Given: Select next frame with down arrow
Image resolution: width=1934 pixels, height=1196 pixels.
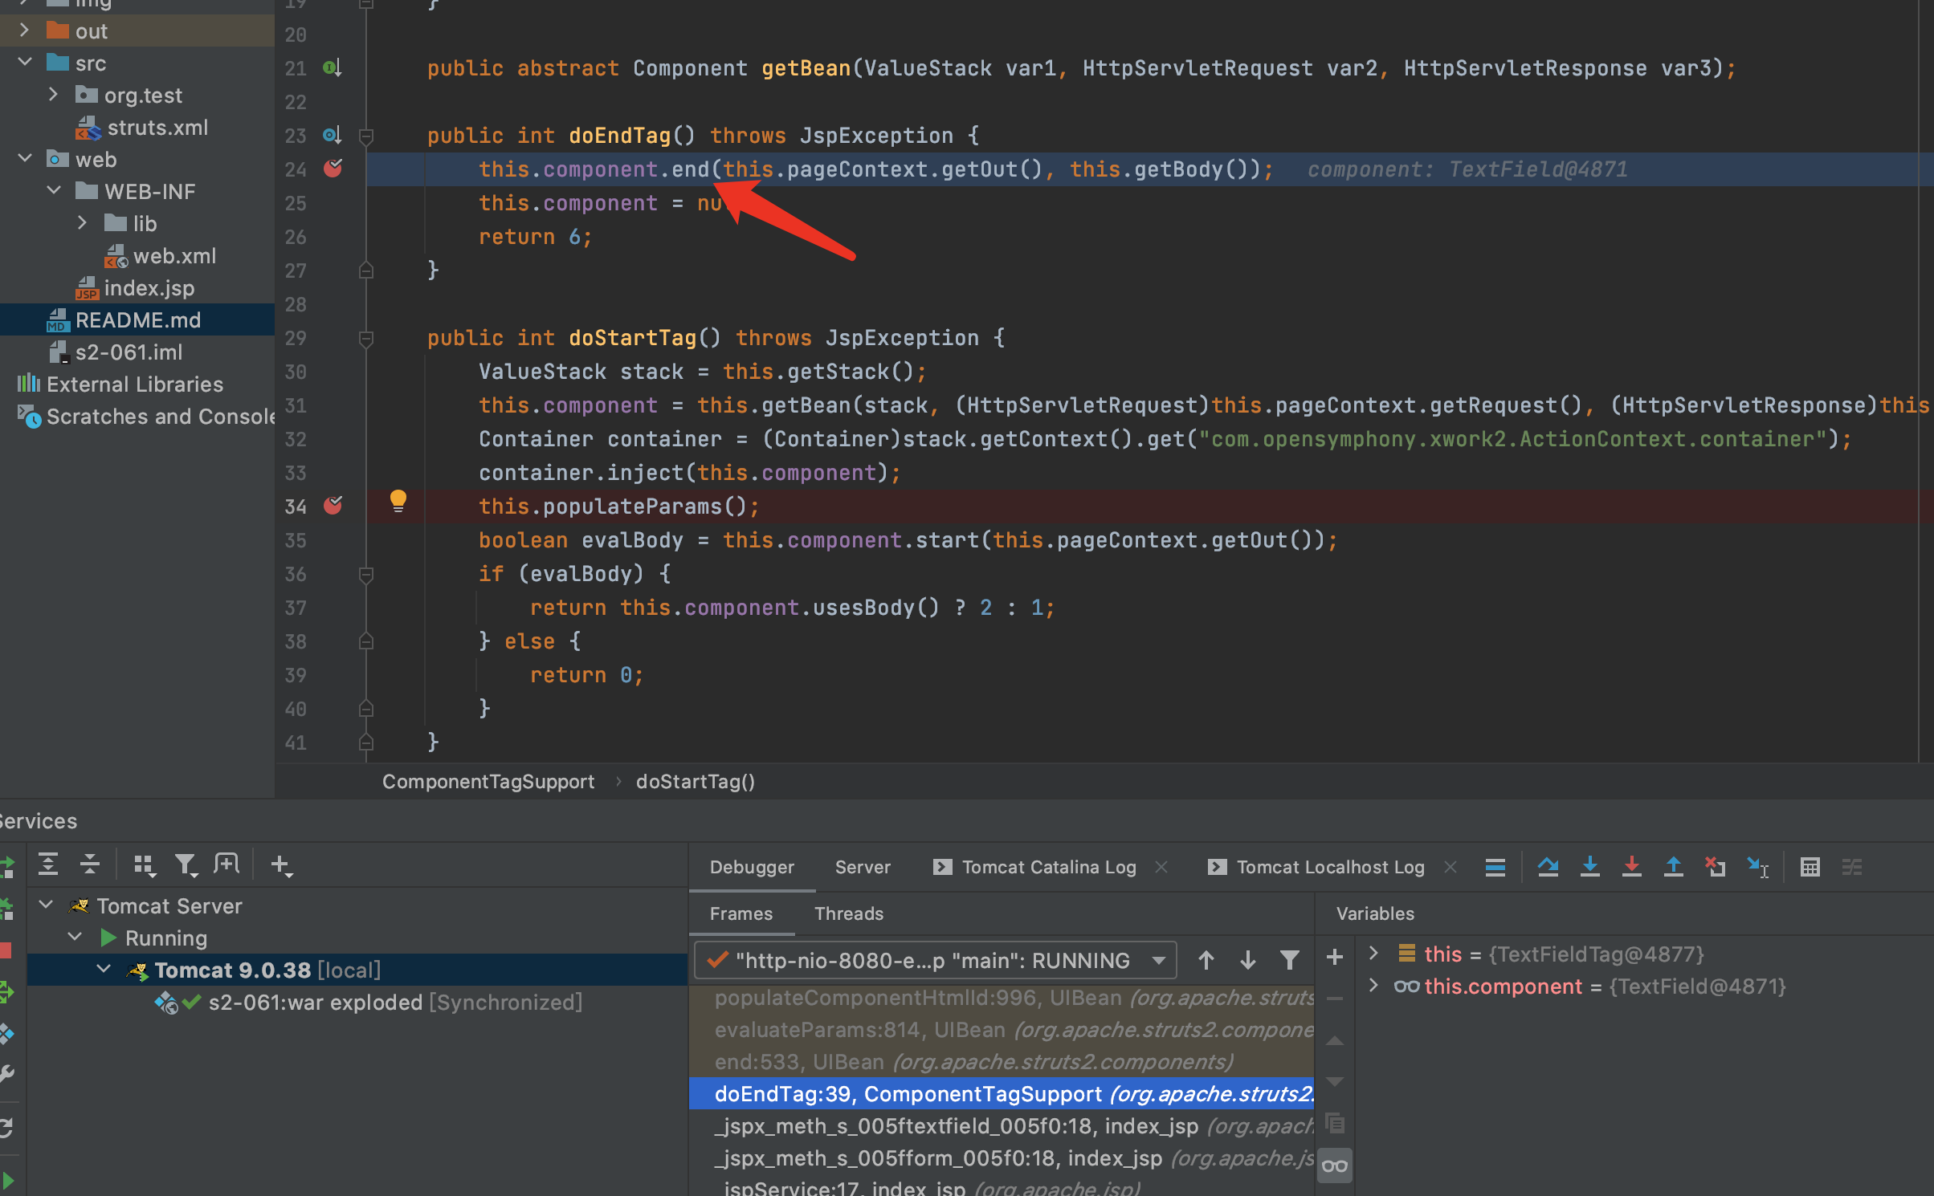Looking at the screenshot, I should pos(1247,960).
